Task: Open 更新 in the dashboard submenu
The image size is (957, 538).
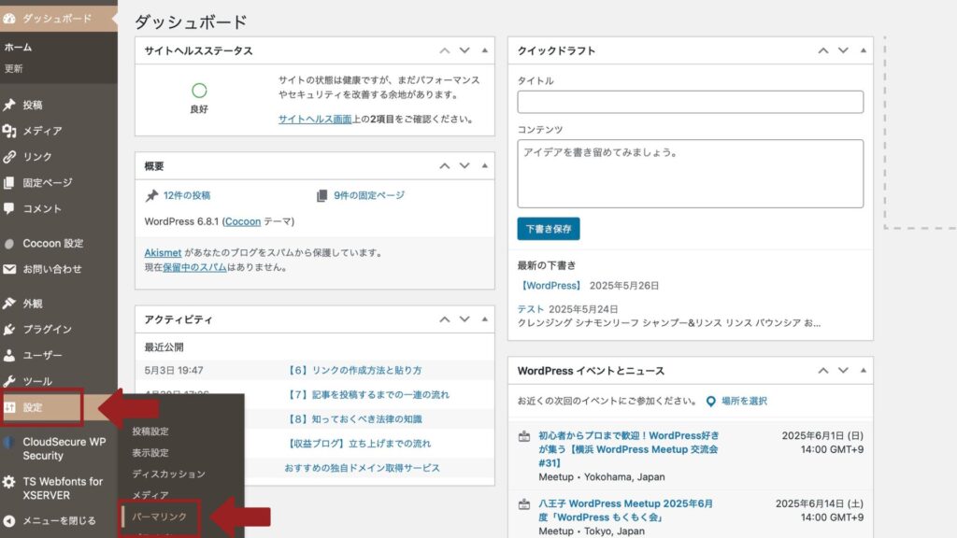Action: tap(13, 69)
